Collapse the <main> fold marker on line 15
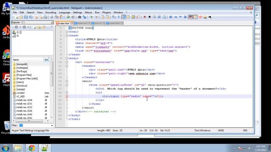The image size is (271, 152). tap(67, 81)
